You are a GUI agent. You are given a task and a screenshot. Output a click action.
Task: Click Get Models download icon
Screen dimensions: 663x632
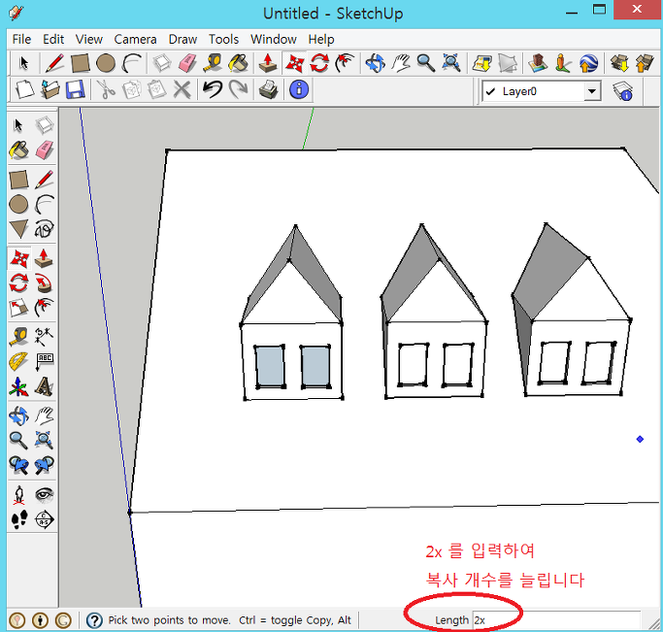pos(619,63)
